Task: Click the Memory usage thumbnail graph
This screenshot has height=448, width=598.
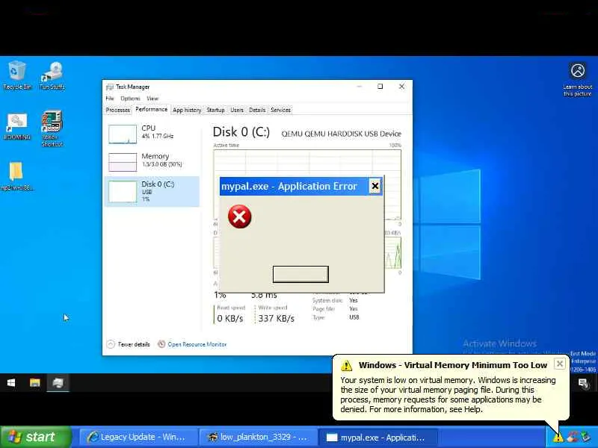Action: (123, 162)
